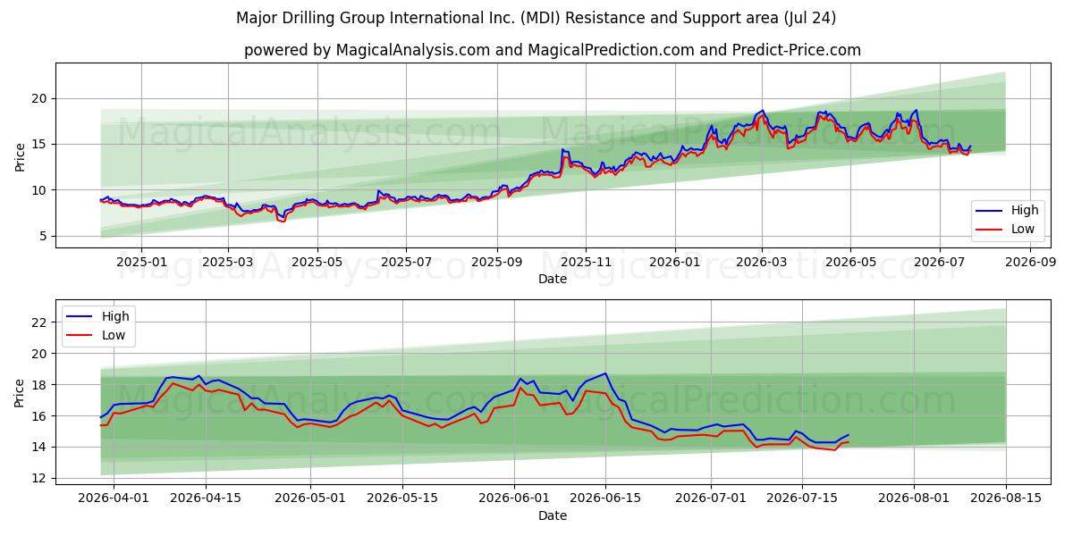
Task: Click the '5' y-axis tick in top chart
Action: (45, 236)
